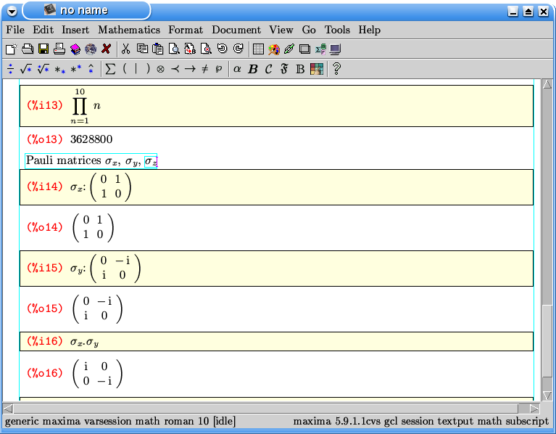Open the Go menu
Screen dimensions: 556x434
[x=309, y=30]
